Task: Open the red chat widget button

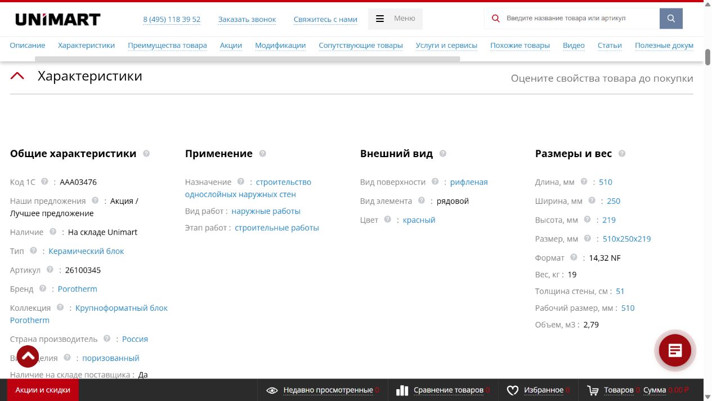Action: pos(675,350)
